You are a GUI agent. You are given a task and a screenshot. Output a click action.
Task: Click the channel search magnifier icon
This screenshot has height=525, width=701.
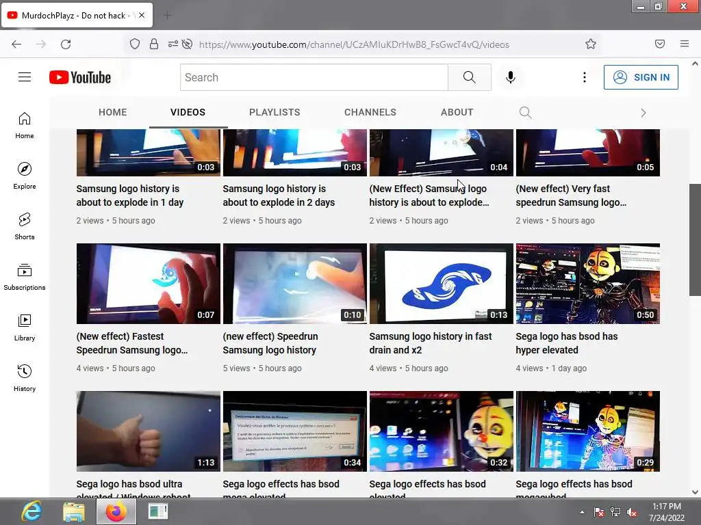tap(526, 113)
